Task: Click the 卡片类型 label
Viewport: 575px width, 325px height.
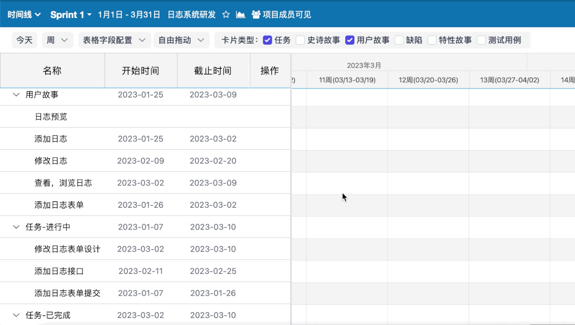Action: click(x=239, y=40)
